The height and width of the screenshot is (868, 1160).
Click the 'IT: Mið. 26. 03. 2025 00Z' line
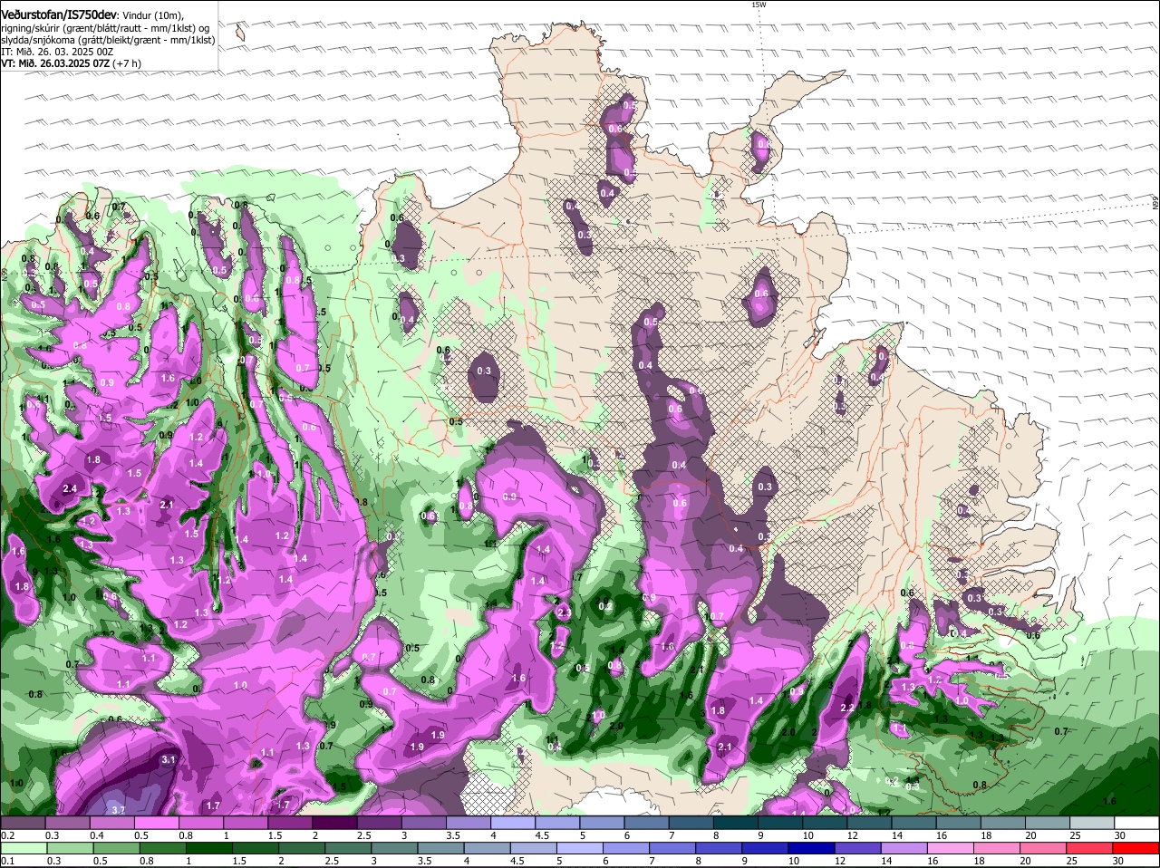click(56, 52)
